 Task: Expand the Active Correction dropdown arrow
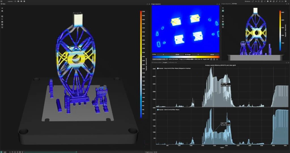pos(167,59)
